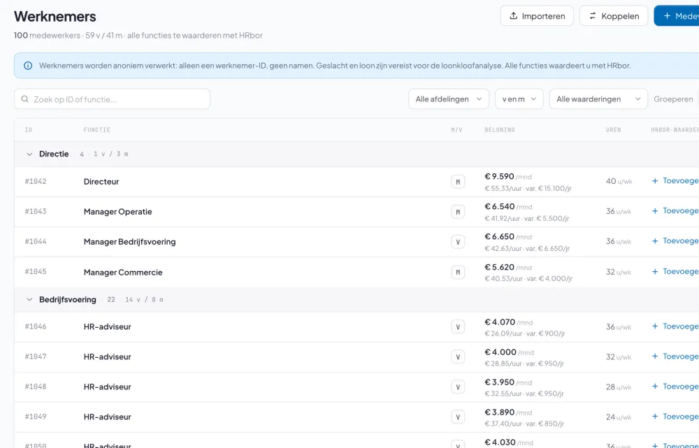The width and height of the screenshot is (699, 448).
Task: Click the Manager Operatie function name
Action: (x=117, y=212)
